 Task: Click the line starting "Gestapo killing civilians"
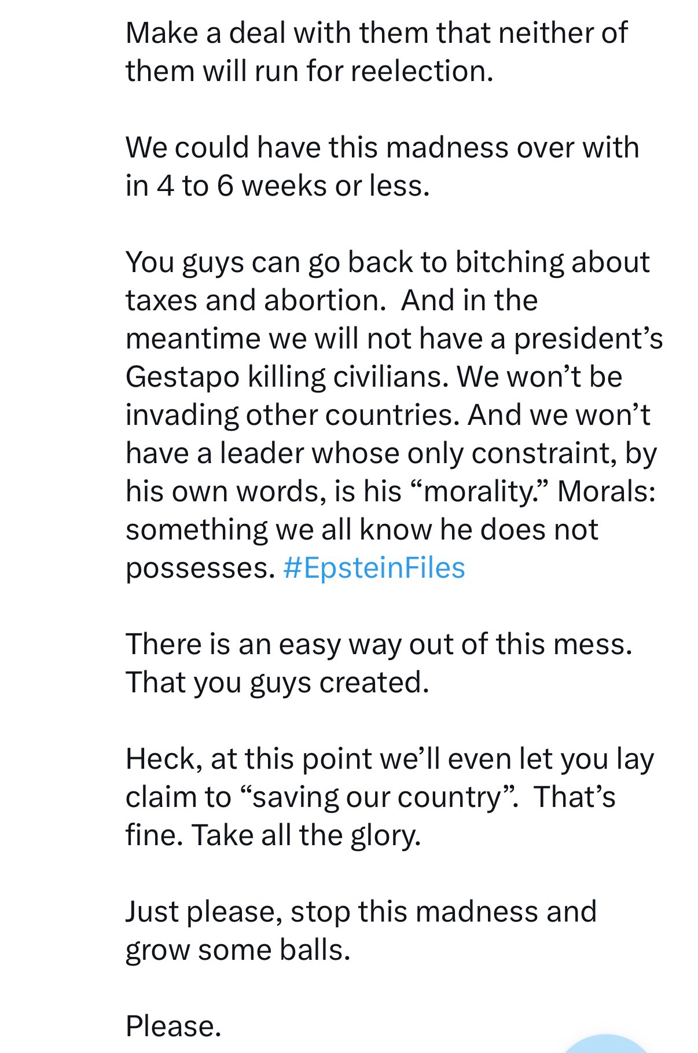tap(373, 377)
